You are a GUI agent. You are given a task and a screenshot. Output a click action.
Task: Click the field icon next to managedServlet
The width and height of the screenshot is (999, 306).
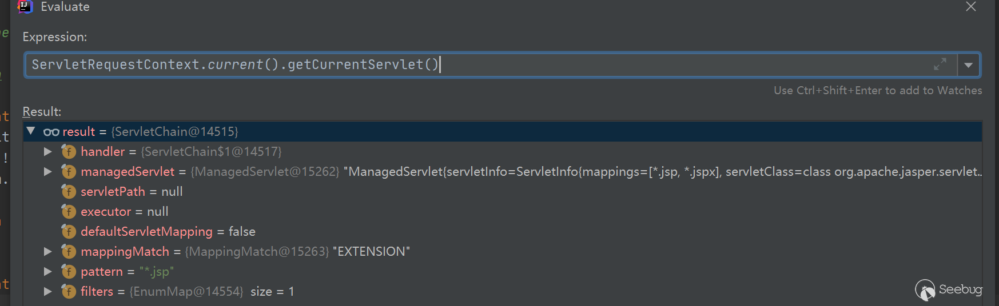(69, 171)
